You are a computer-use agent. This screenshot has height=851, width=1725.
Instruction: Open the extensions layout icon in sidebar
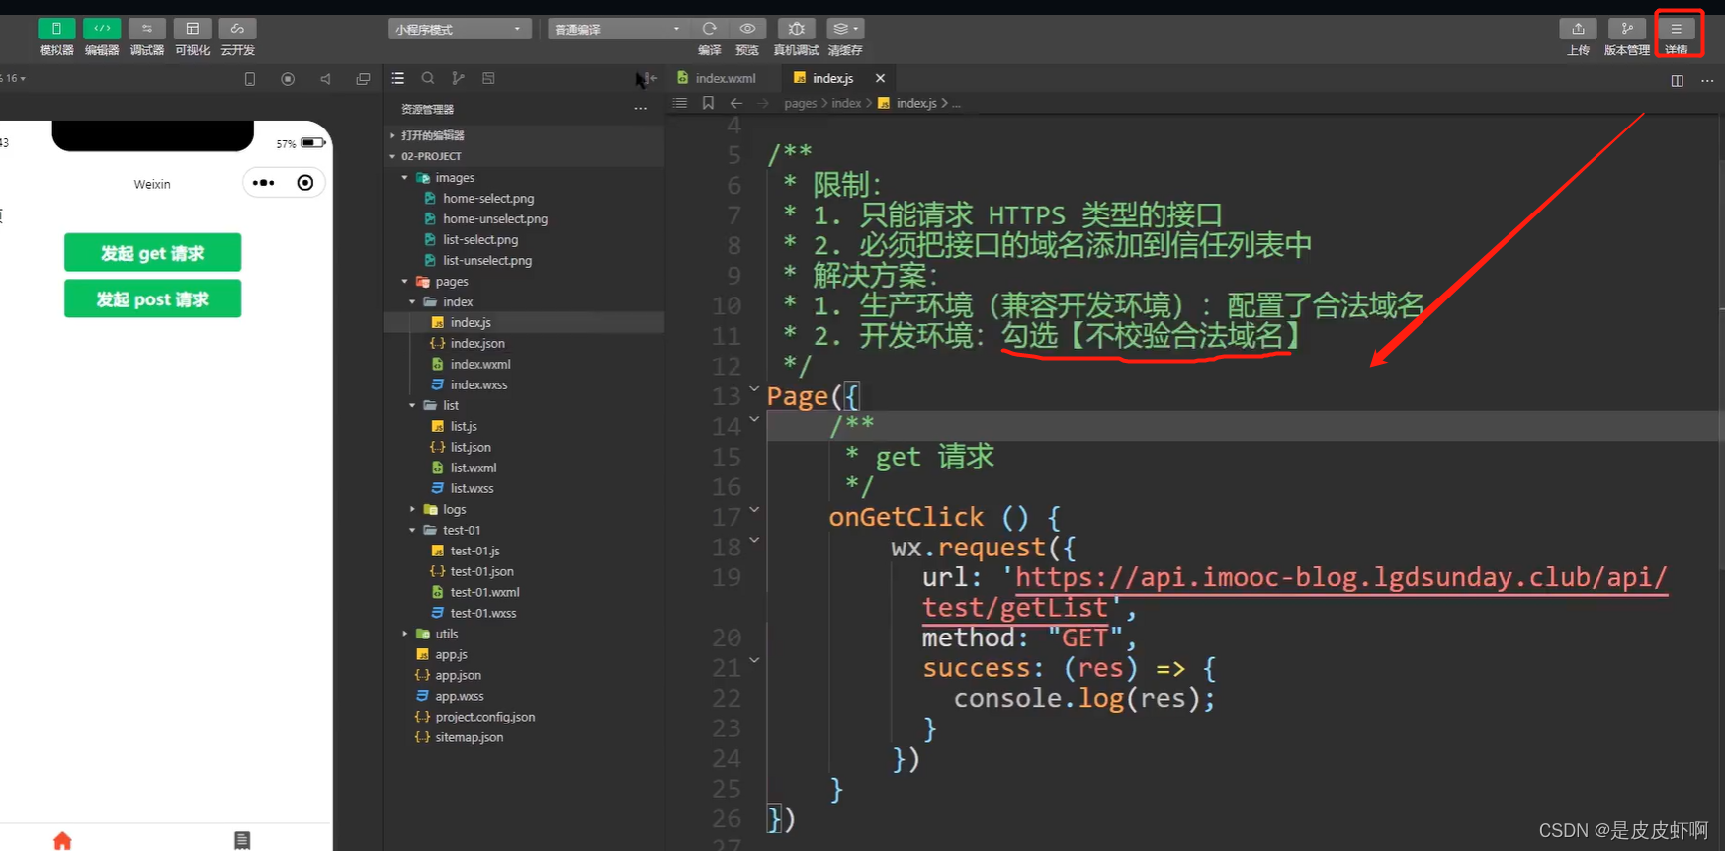pos(488,78)
